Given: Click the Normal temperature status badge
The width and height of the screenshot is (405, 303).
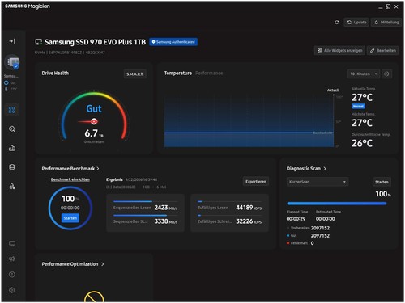Looking at the screenshot, I should point(358,106).
